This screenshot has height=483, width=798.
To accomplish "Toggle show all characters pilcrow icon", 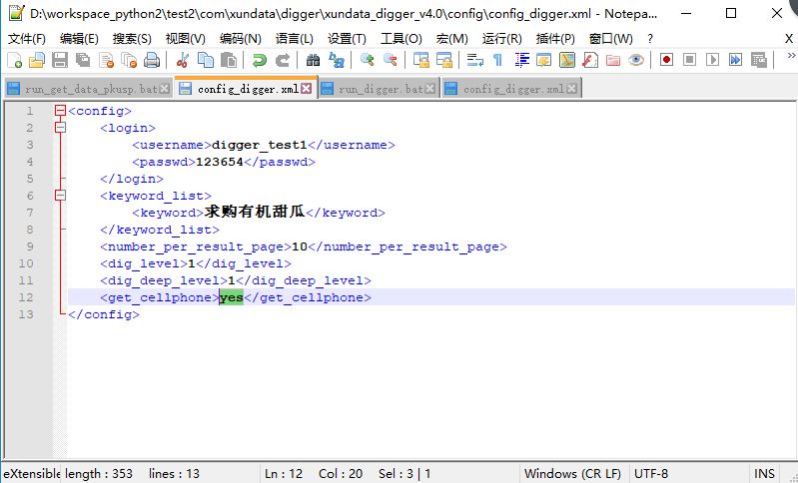I will tap(497, 60).
